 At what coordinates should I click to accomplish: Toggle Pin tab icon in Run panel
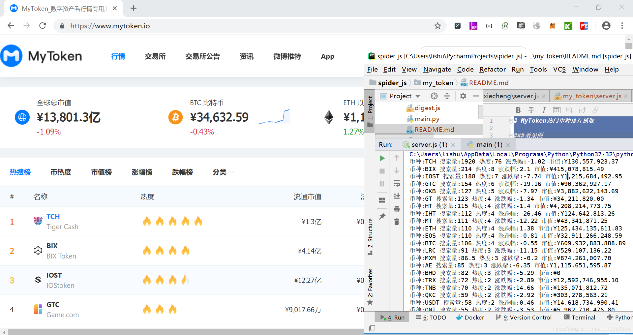pos(382,217)
